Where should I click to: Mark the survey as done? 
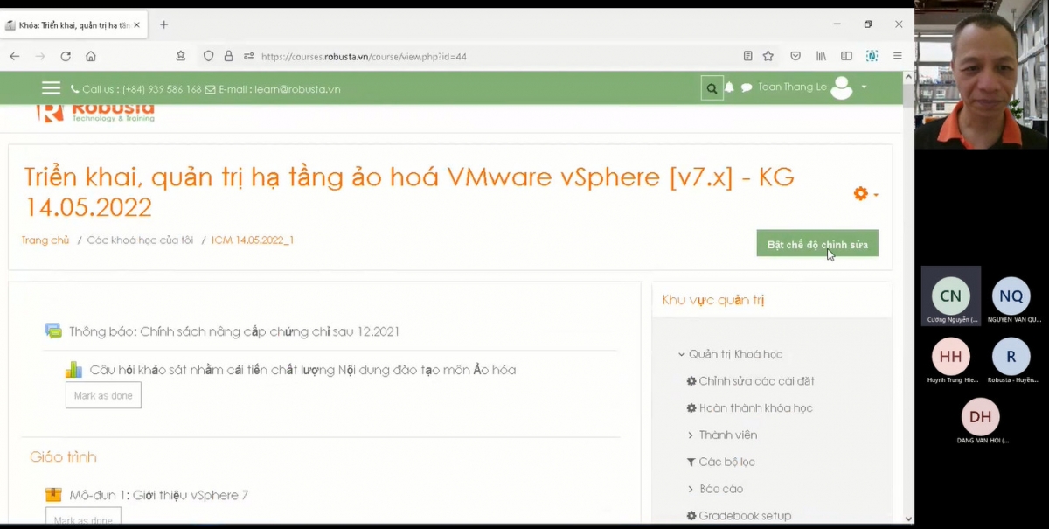(x=103, y=395)
